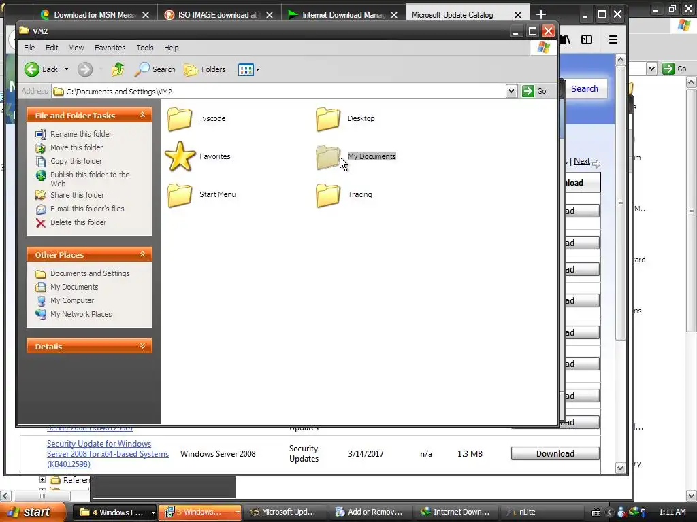The image size is (697, 522).
Task: Open My Network Places link
Action: 81,314
